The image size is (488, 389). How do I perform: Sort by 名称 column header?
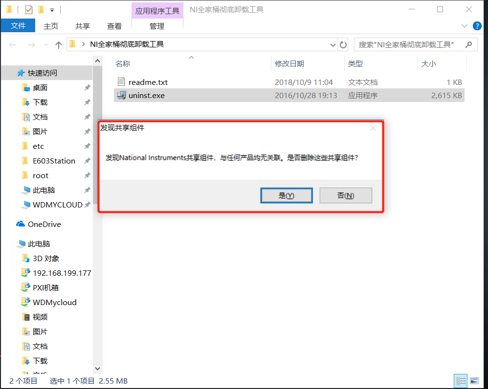(123, 63)
